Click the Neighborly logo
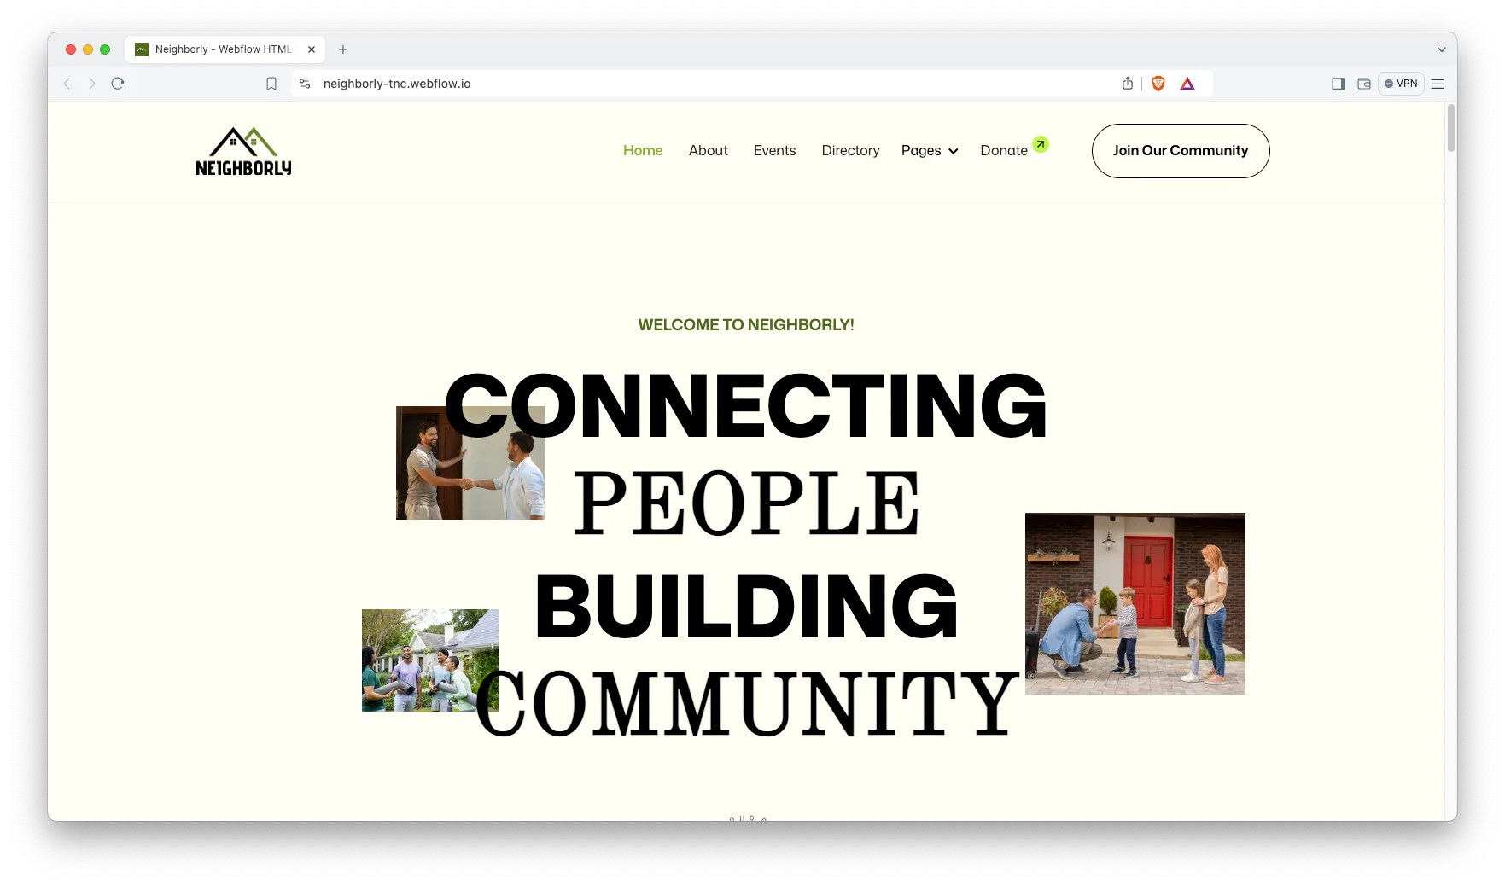This screenshot has height=884, width=1505. tap(243, 152)
